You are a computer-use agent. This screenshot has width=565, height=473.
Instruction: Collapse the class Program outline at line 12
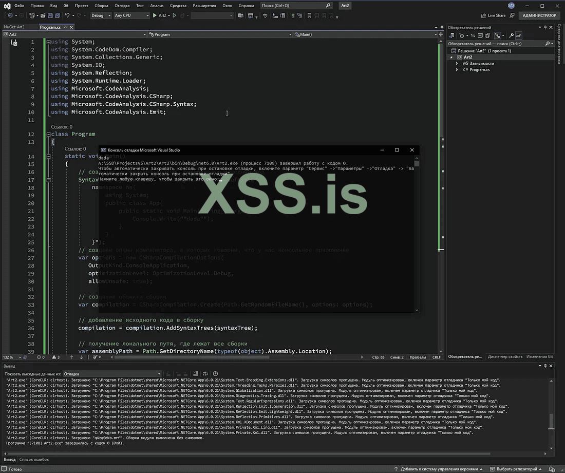48,135
